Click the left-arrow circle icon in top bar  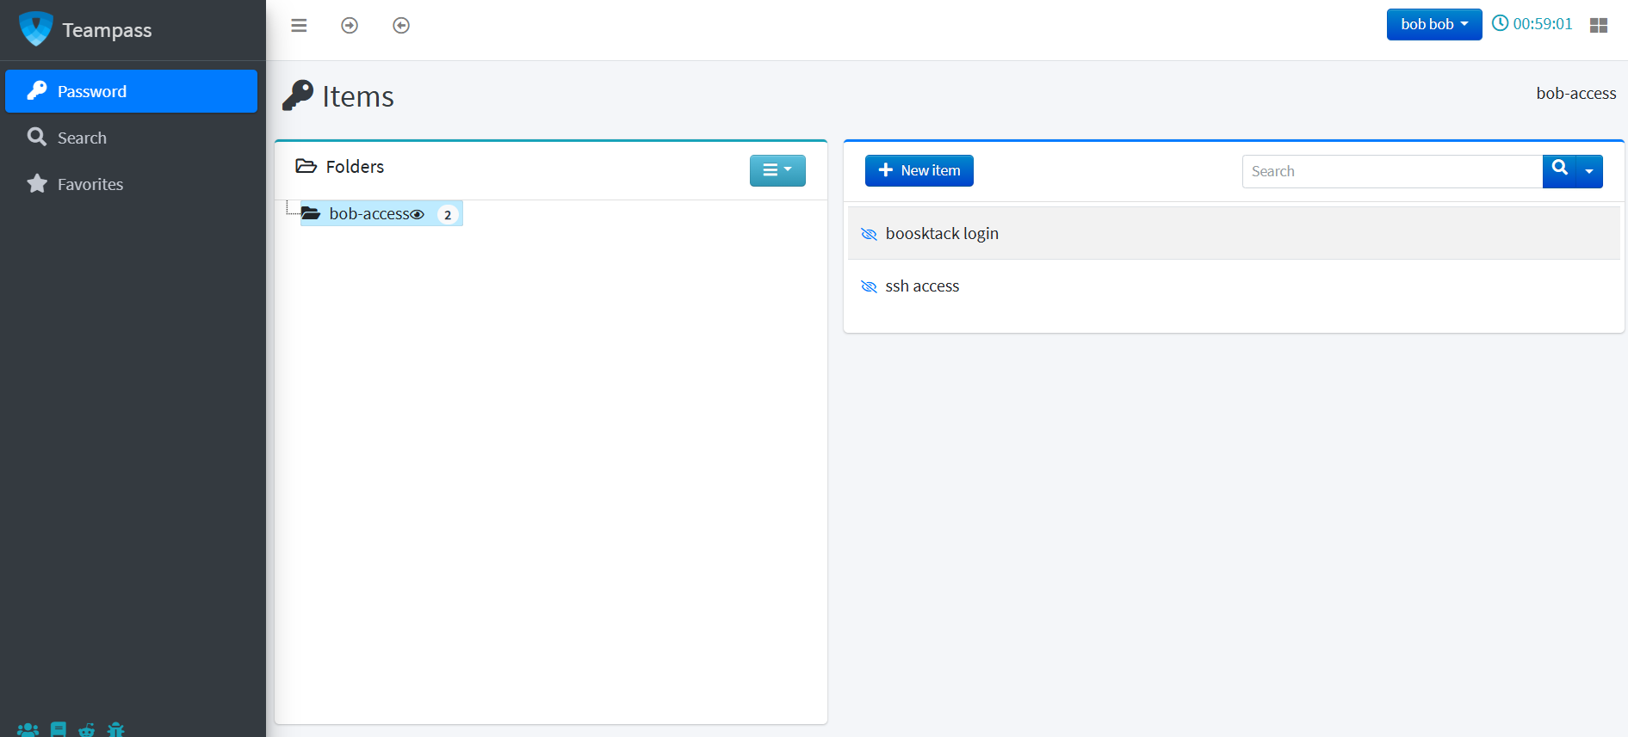point(401,26)
